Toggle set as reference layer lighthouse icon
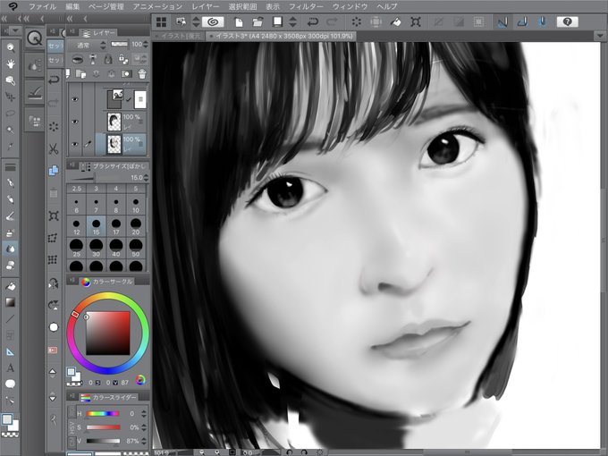The image size is (608, 456). tap(93, 59)
